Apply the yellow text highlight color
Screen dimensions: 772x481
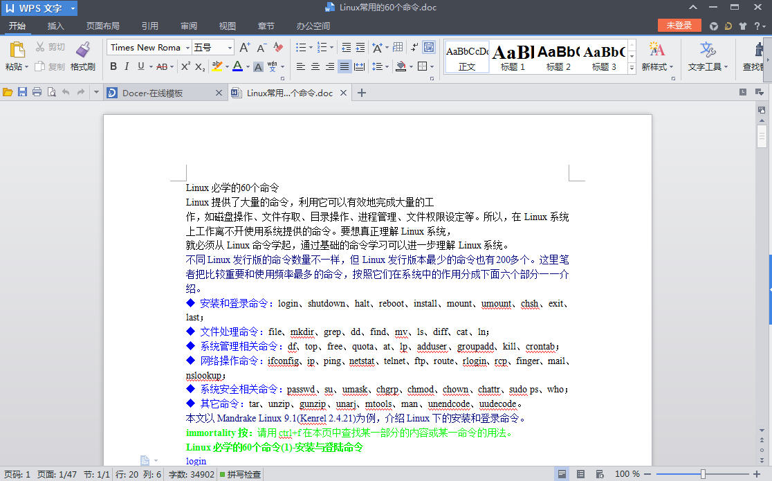[217, 66]
